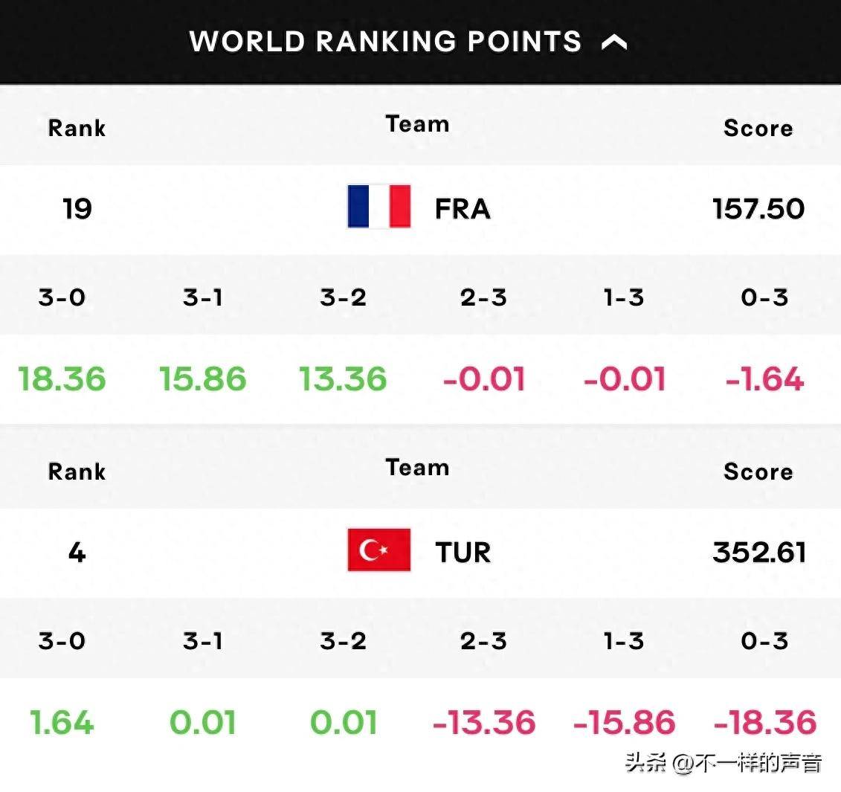The width and height of the screenshot is (841, 792).
Task: Select France's 3-2 result value 13.36
Action: [x=344, y=379]
